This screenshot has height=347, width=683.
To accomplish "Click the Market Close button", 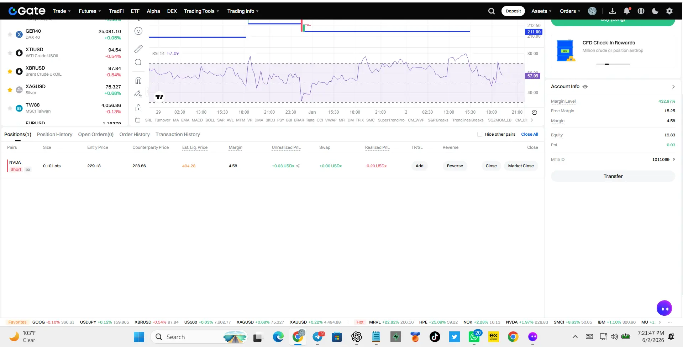I will click(x=521, y=166).
